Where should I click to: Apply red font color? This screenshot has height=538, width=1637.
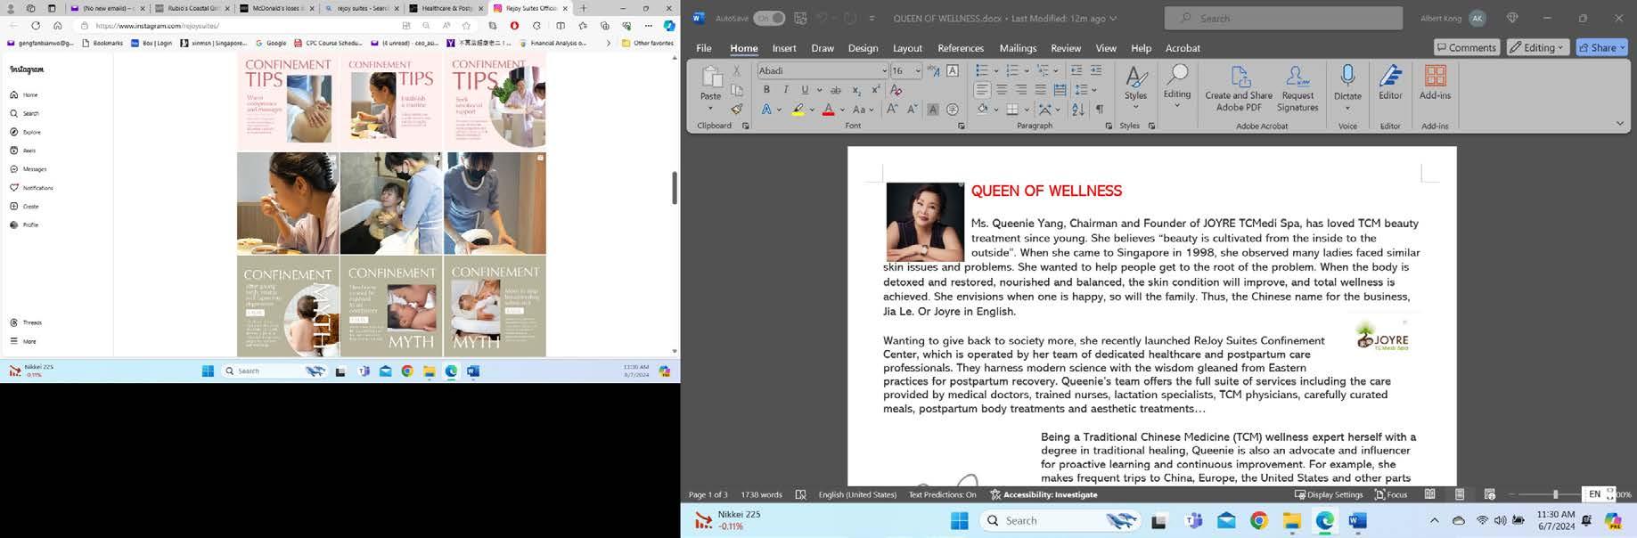click(x=829, y=110)
